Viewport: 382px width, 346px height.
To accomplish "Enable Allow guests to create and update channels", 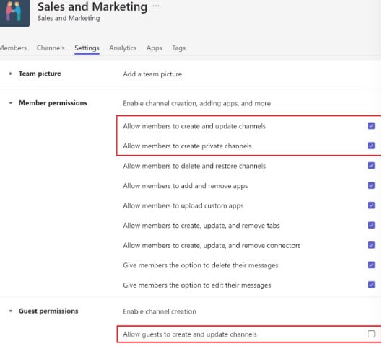I will tap(371, 334).
